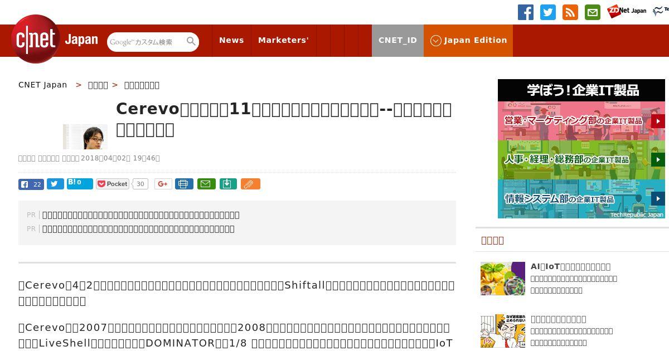Screen dimensions: 669x351
Task: Share article on Google+
Action: click(x=163, y=184)
